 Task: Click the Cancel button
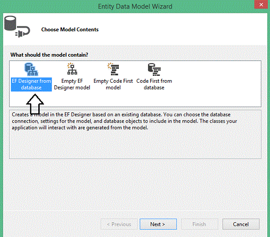(x=241, y=224)
